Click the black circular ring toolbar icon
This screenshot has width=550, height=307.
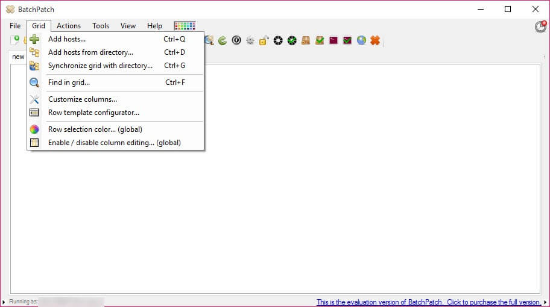pyautogui.click(x=278, y=40)
